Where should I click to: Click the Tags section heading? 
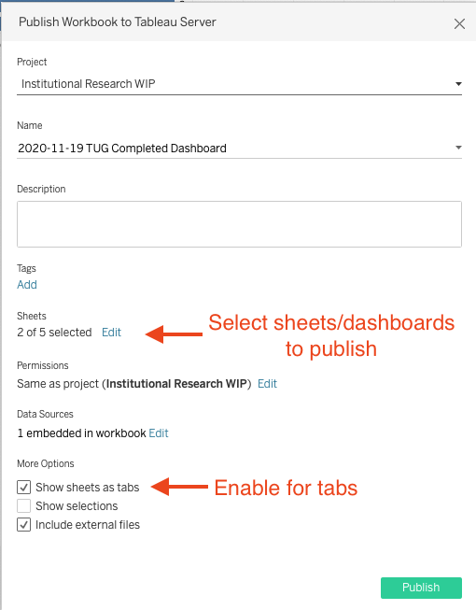(26, 268)
